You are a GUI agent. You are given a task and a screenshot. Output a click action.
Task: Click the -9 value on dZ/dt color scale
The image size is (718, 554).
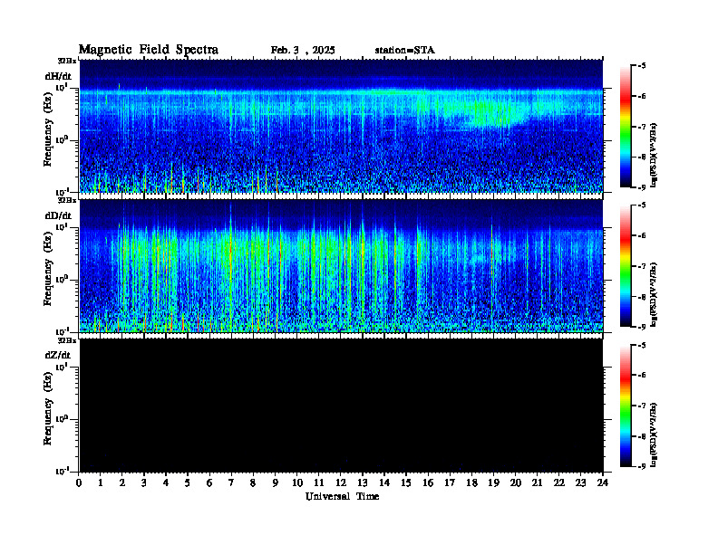tap(642, 466)
